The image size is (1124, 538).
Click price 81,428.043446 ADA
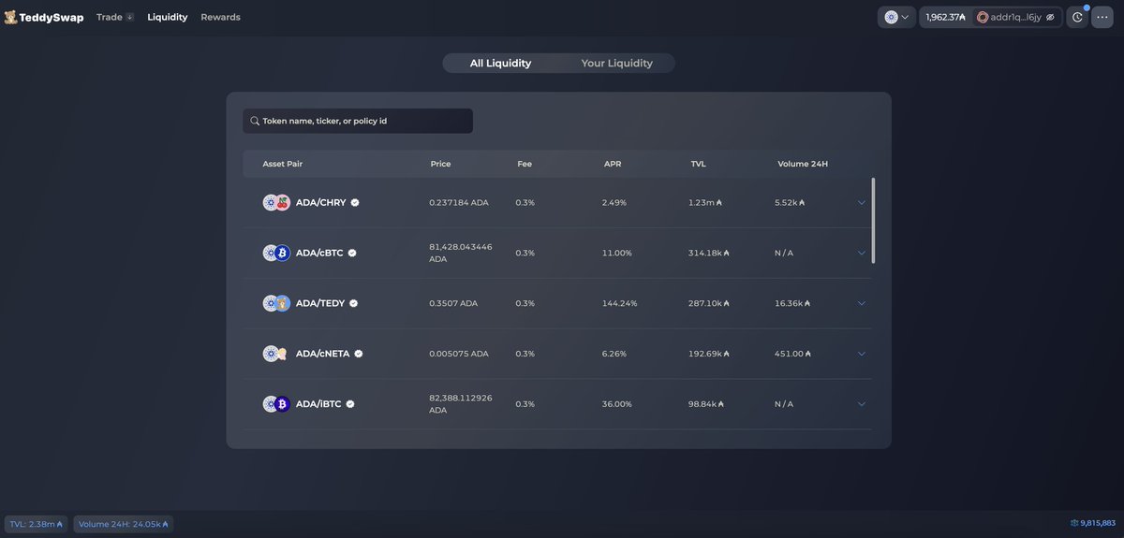tap(461, 253)
